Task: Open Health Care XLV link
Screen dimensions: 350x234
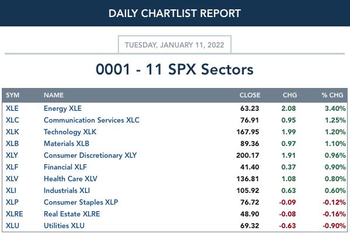Action: (x=70, y=179)
